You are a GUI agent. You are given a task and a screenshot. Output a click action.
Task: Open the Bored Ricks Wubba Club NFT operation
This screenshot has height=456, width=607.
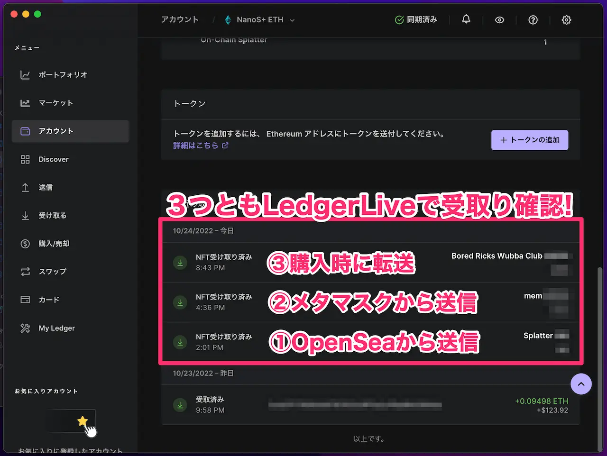point(371,263)
